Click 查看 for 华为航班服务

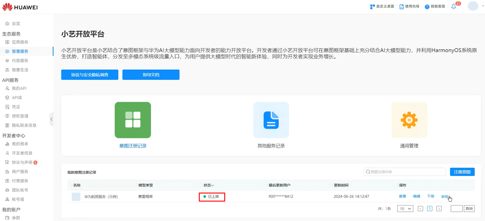click(x=402, y=196)
